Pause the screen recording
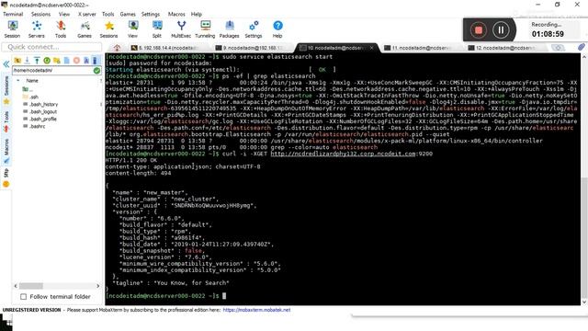This screenshot has height=331, width=588. 501,30
